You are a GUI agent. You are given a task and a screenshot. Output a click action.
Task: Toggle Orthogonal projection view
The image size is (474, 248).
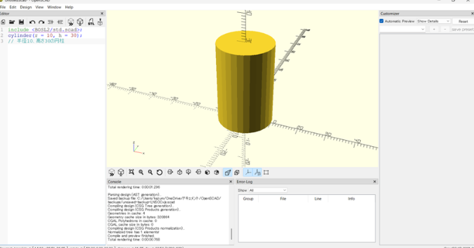pyautogui.click(x=237, y=173)
